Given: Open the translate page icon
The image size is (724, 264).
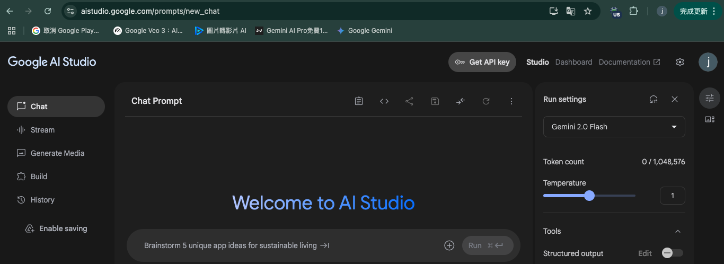Looking at the screenshot, I should 571,11.
